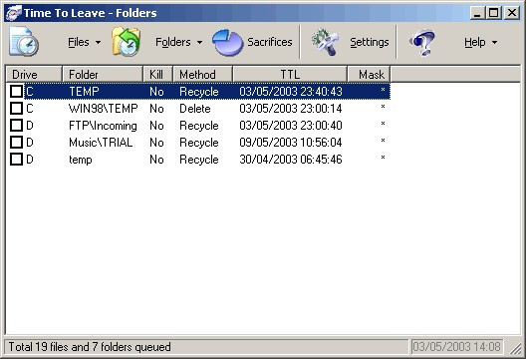Screen dimensions: 526x359
Task: Click status text Total 19 files queued
Action: (90, 347)
